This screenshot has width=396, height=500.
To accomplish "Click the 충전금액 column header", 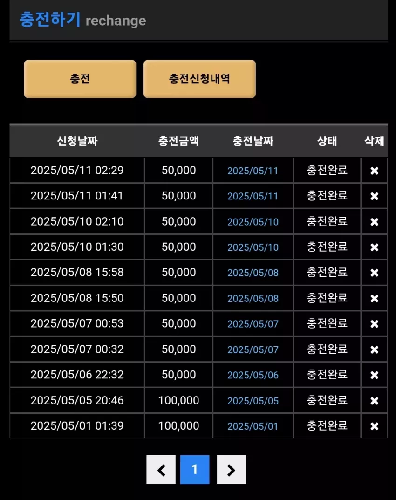I will (178, 141).
